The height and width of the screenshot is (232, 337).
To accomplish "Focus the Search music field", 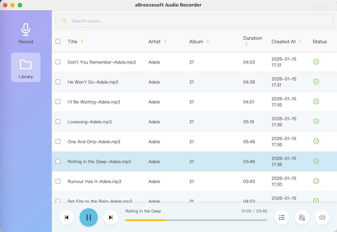I will click(x=194, y=21).
